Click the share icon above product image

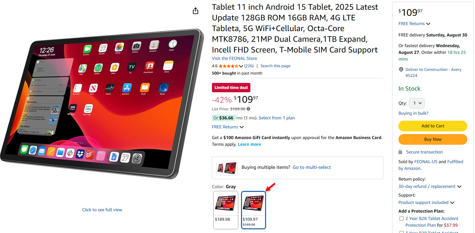(x=196, y=11)
